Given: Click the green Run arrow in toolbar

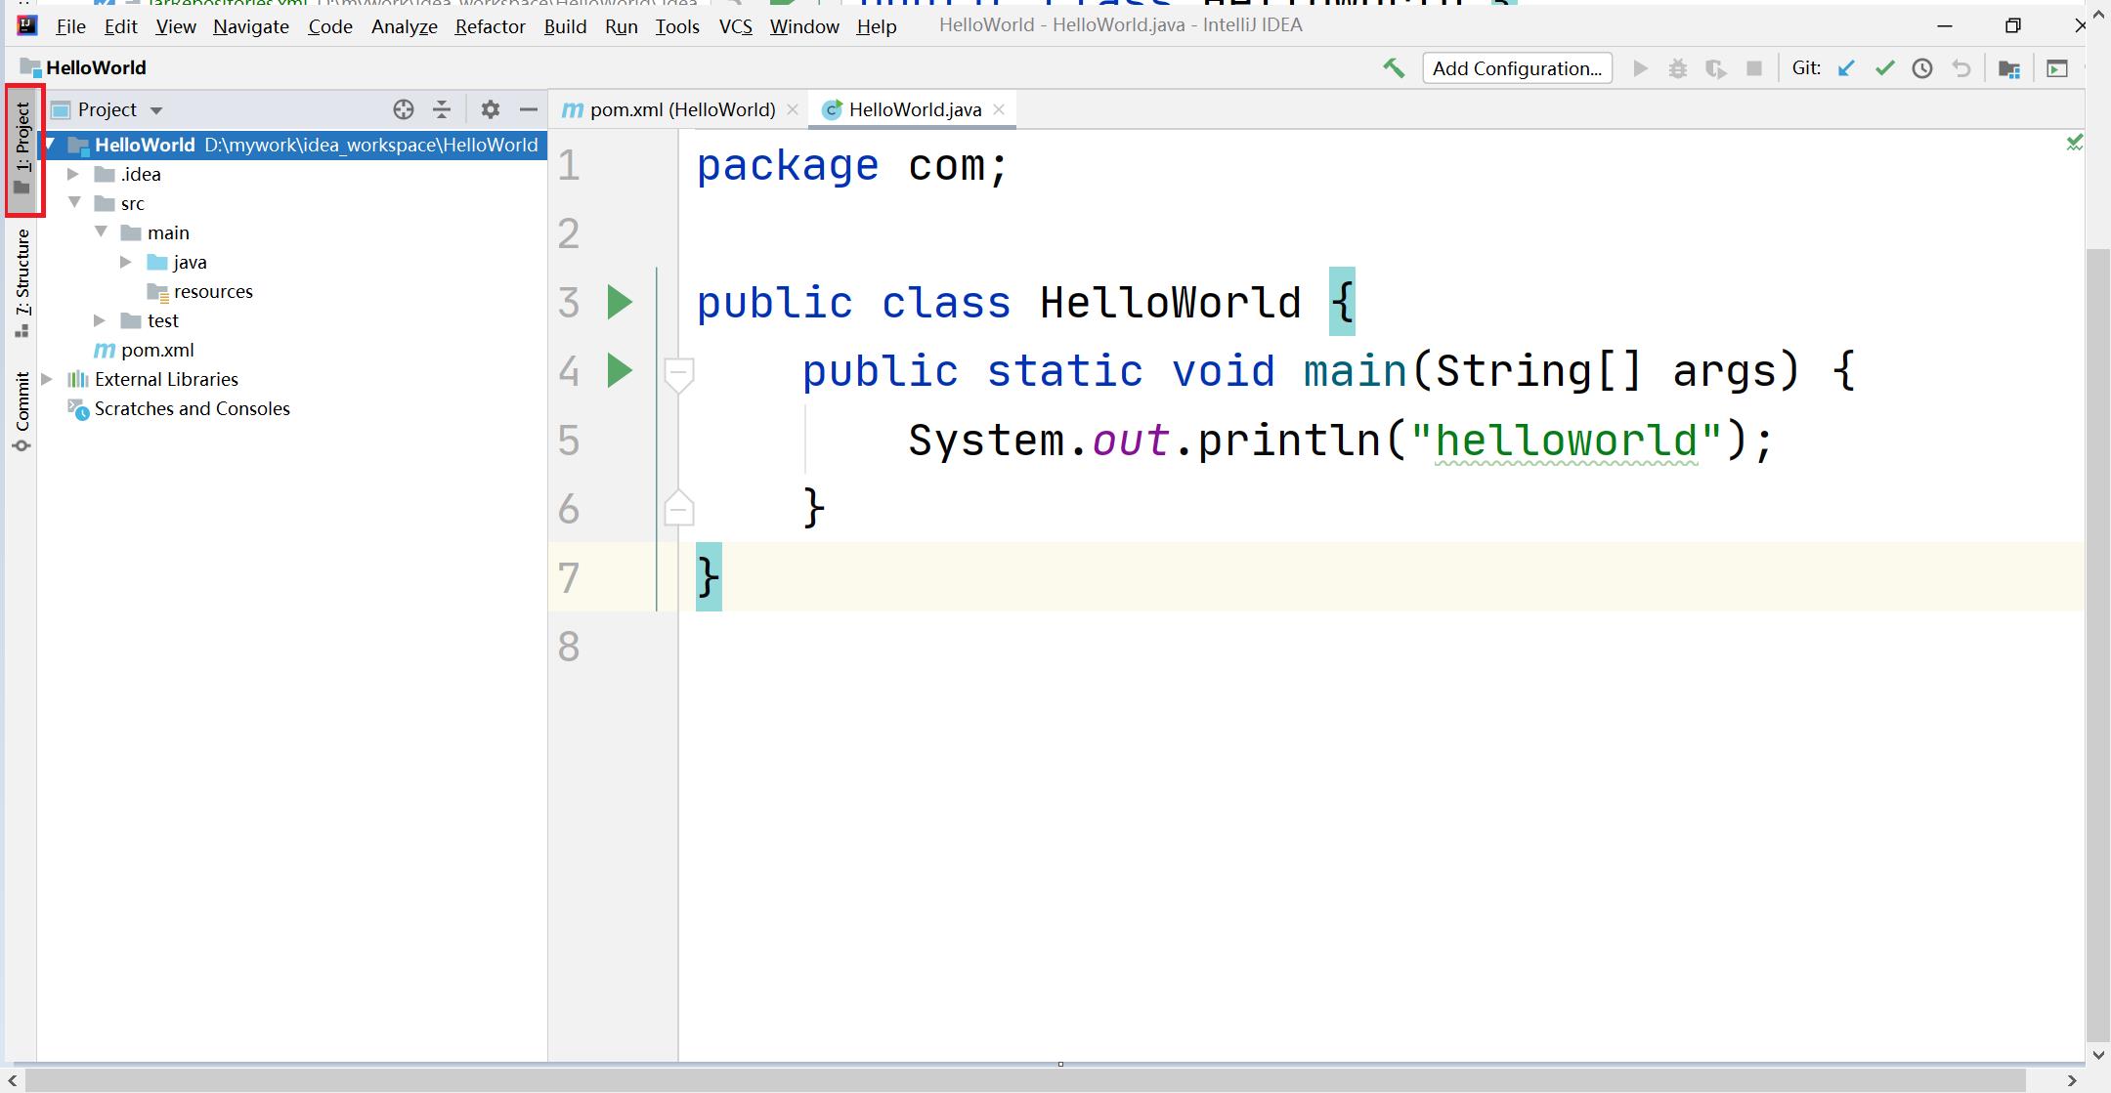Looking at the screenshot, I should click(x=1641, y=68).
